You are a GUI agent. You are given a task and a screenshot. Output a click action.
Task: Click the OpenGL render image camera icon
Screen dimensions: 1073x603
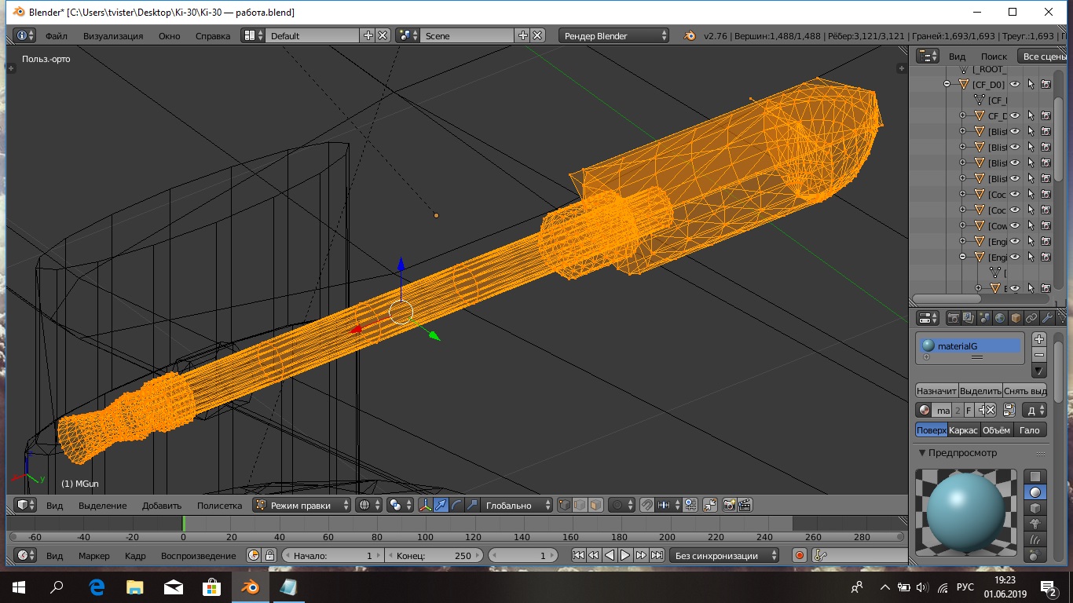click(729, 506)
